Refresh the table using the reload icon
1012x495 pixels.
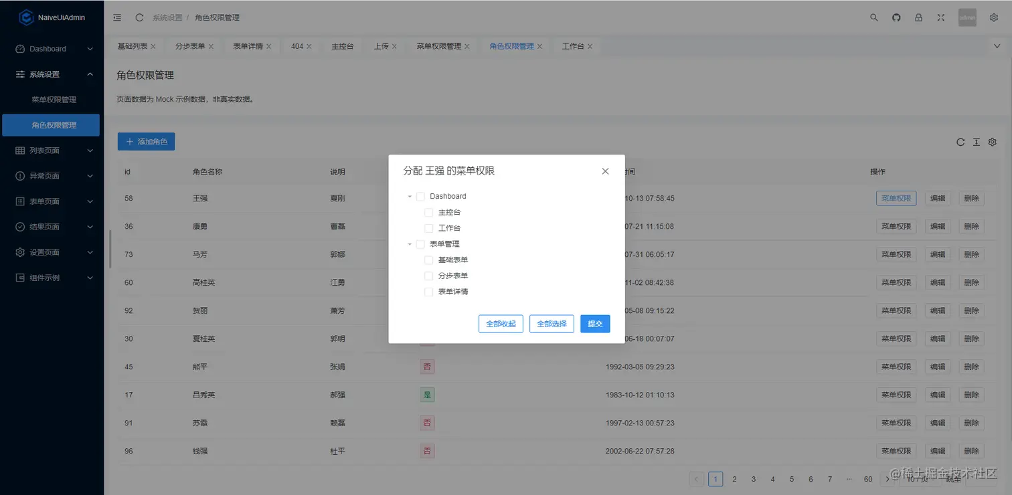point(960,142)
